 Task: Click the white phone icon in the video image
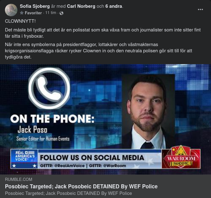point(49,88)
